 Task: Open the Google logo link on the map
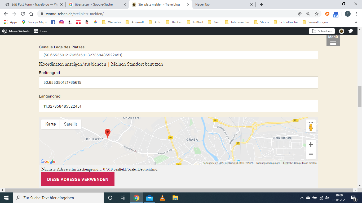[48, 162]
